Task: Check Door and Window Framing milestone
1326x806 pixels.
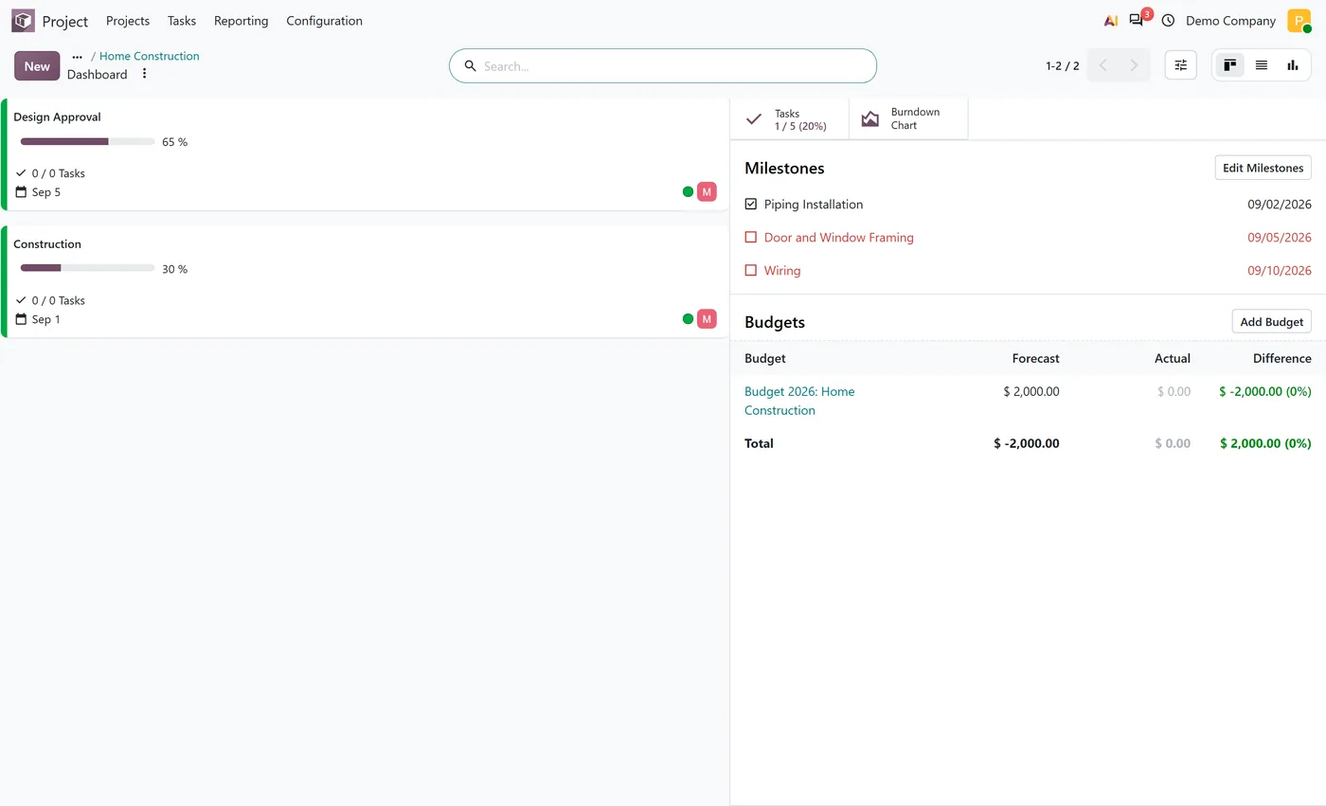Action: pyautogui.click(x=751, y=237)
